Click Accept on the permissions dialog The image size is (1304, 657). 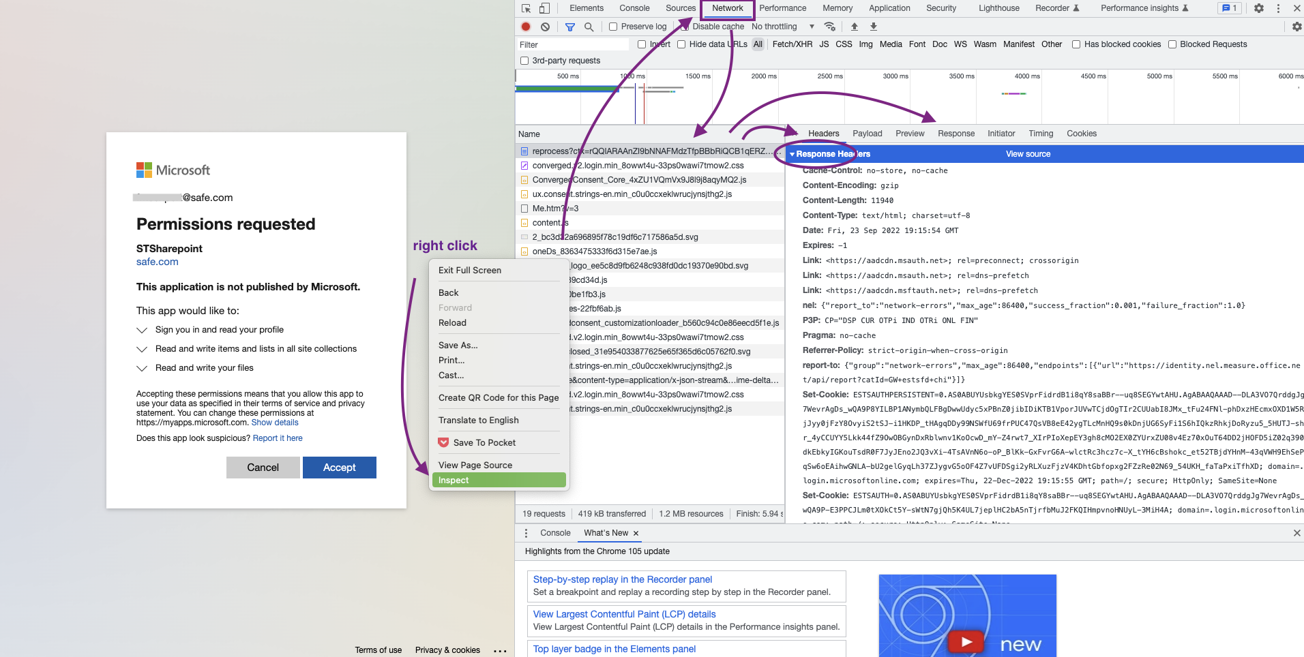point(339,468)
